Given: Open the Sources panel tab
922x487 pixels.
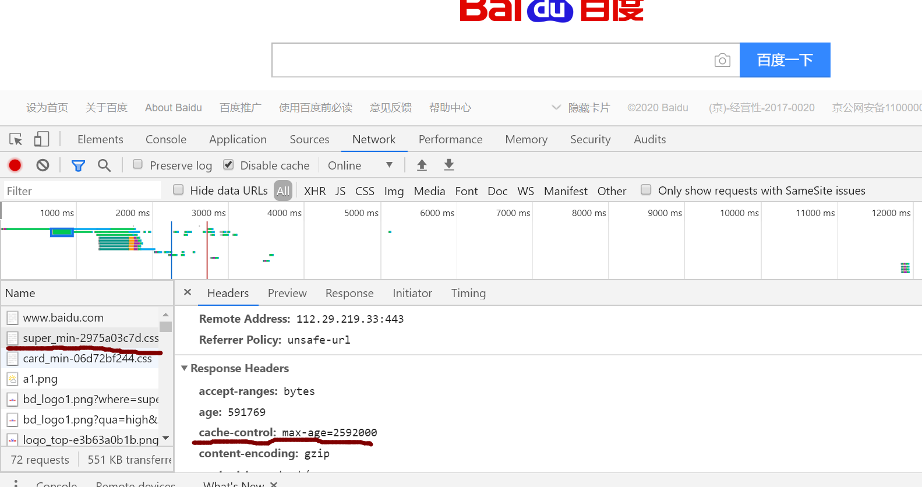Looking at the screenshot, I should coord(309,139).
